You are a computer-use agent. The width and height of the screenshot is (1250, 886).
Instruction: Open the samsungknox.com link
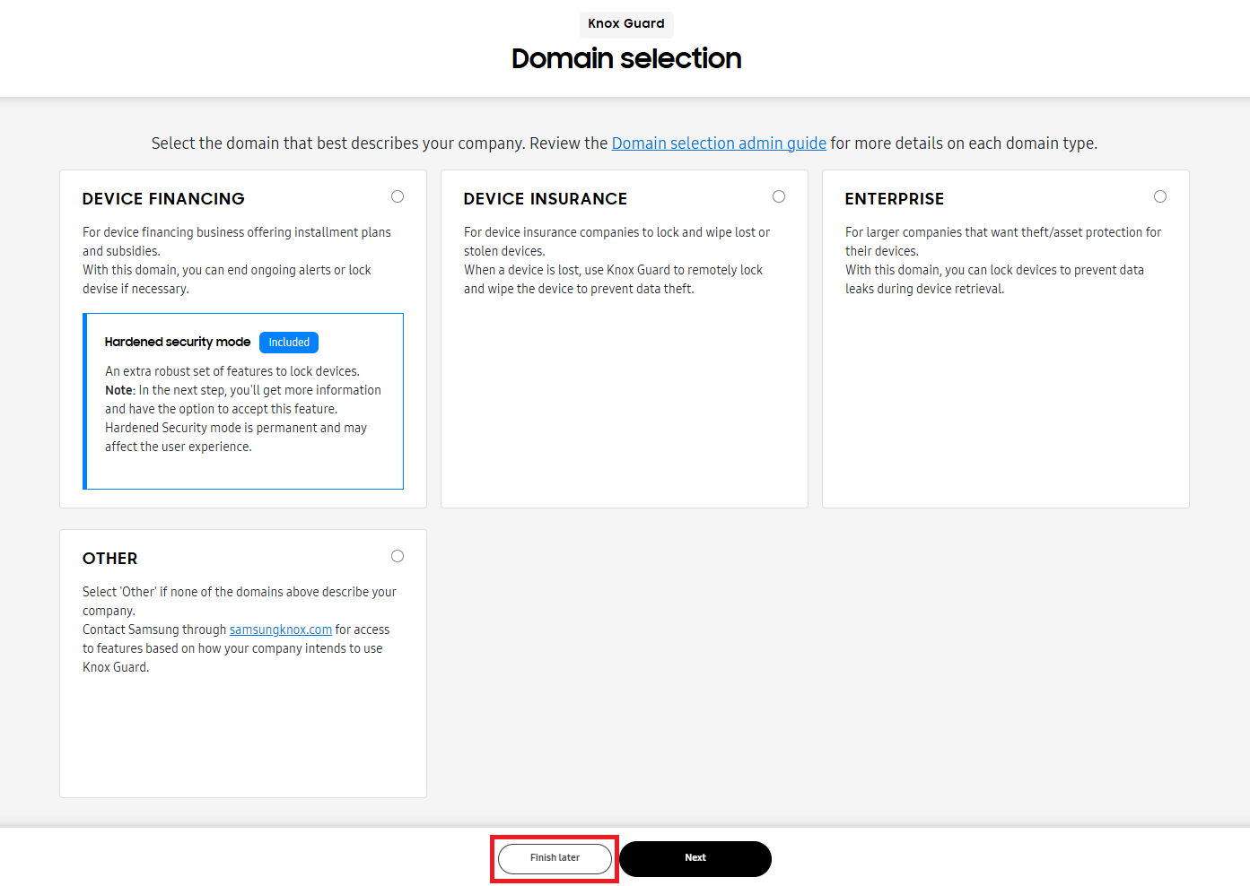coord(280,629)
